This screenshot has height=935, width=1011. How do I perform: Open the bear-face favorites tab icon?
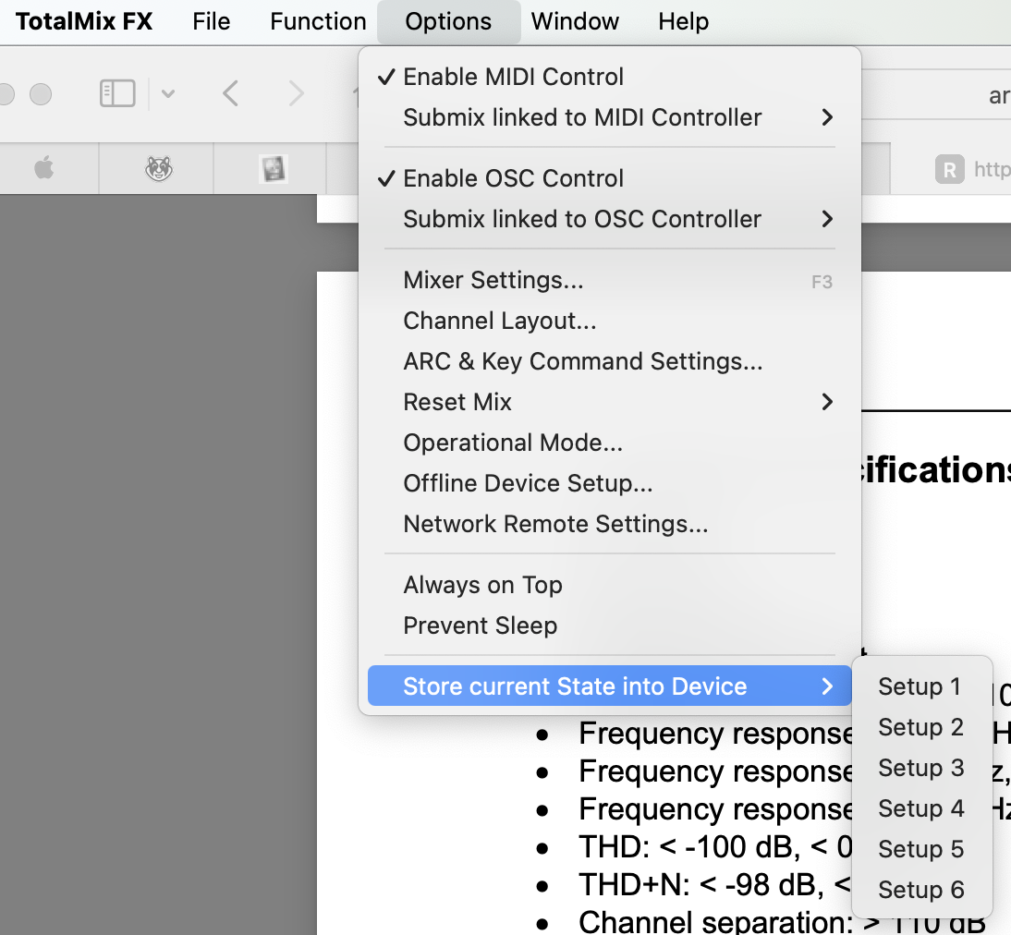tap(159, 169)
